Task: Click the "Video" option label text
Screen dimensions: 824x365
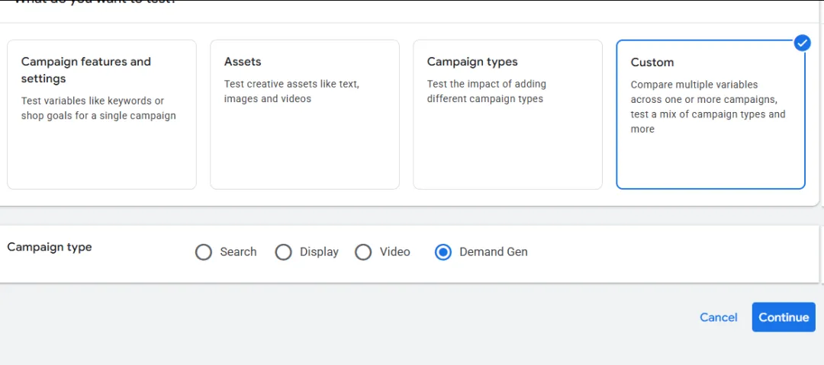Action: (394, 252)
